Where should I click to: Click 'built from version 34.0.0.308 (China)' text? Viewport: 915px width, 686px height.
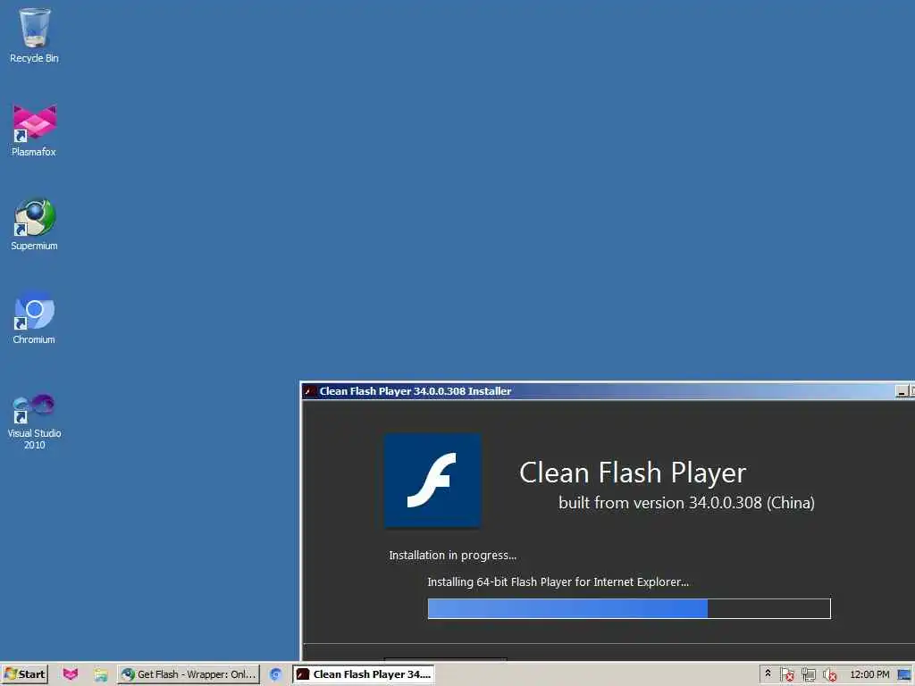pyautogui.click(x=686, y=503)
